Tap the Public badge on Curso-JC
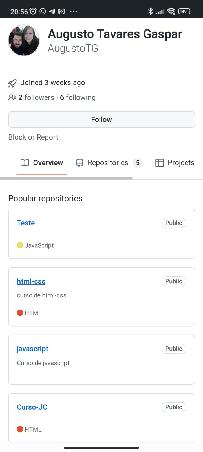Image resolution: width=203 pixels, height=452 pixels. pyautogui.click(x=174, y=407)
